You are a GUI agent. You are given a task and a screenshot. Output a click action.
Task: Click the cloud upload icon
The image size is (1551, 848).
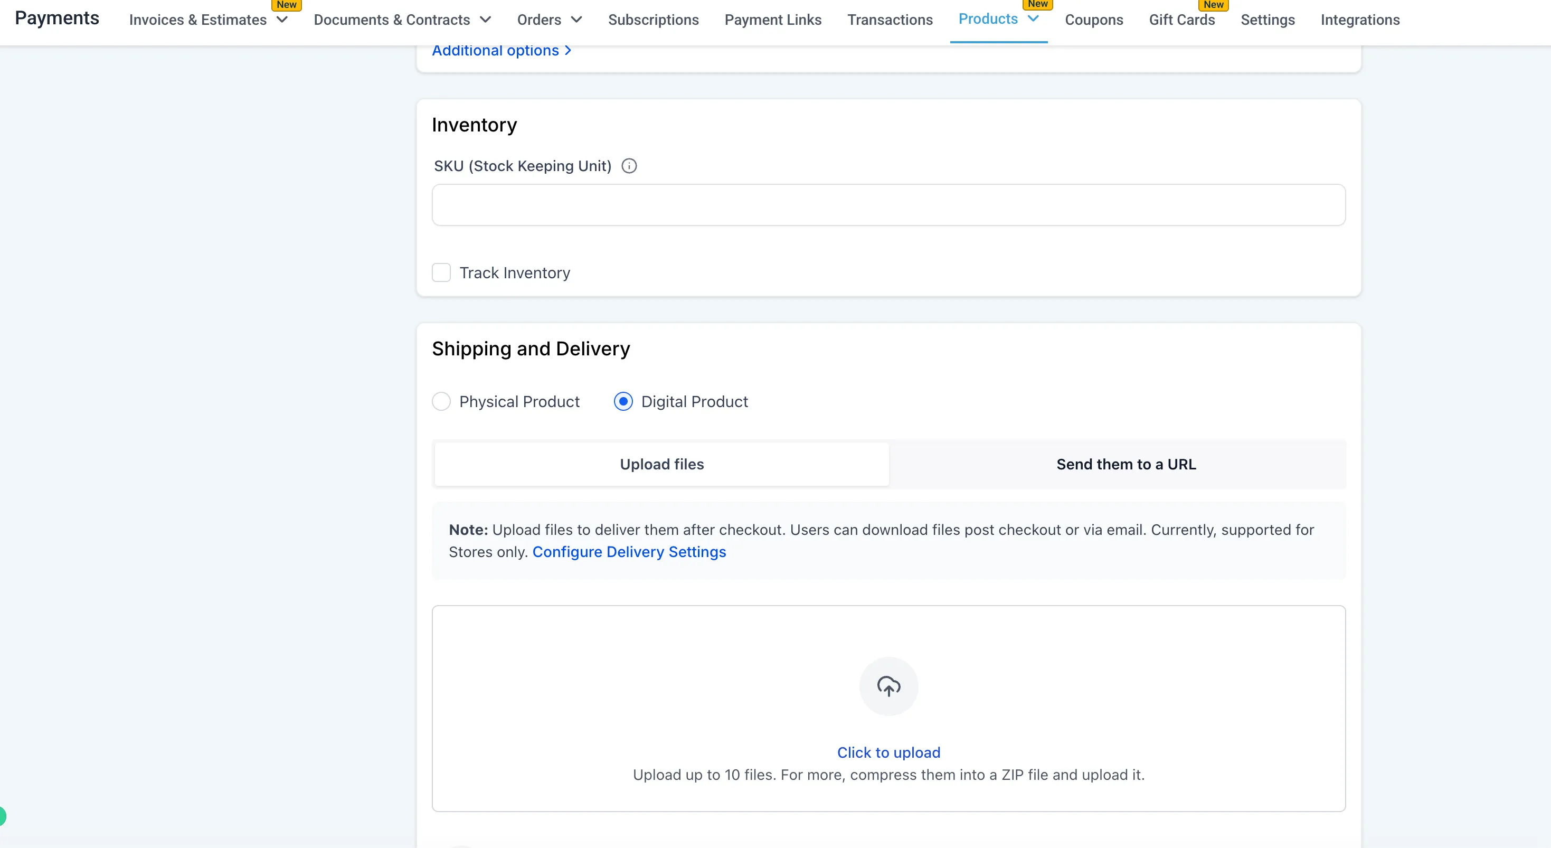(888, 686)
